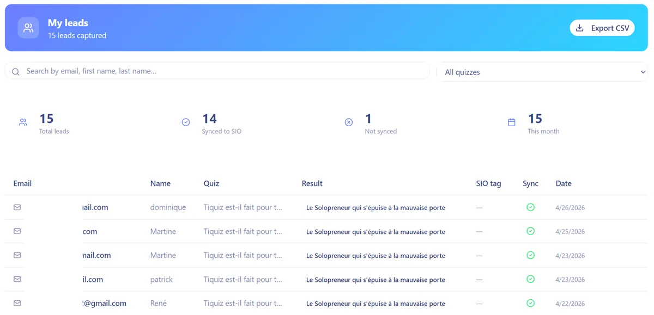Click the date 4/25/2026
Screen dimensions: 654x315
[570, 232]
